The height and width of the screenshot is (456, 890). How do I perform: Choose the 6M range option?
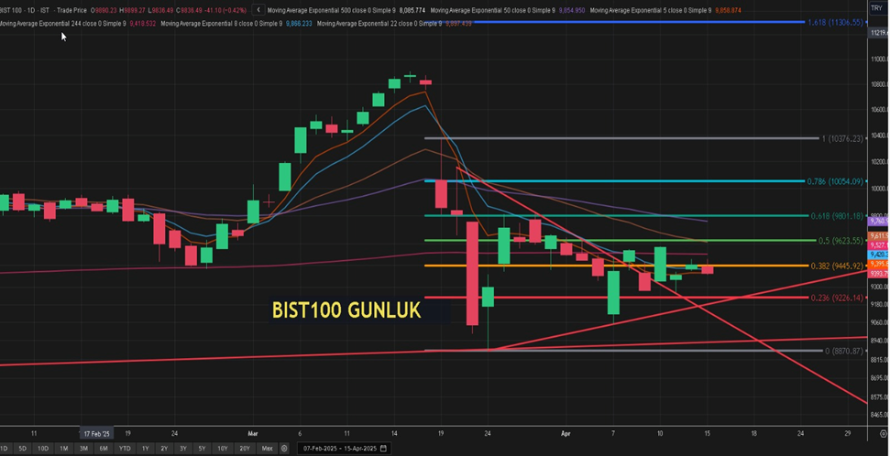click(x=104, y=449)
